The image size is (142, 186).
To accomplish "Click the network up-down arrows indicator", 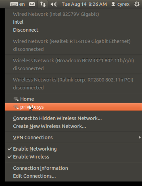I will coord(43,4).
